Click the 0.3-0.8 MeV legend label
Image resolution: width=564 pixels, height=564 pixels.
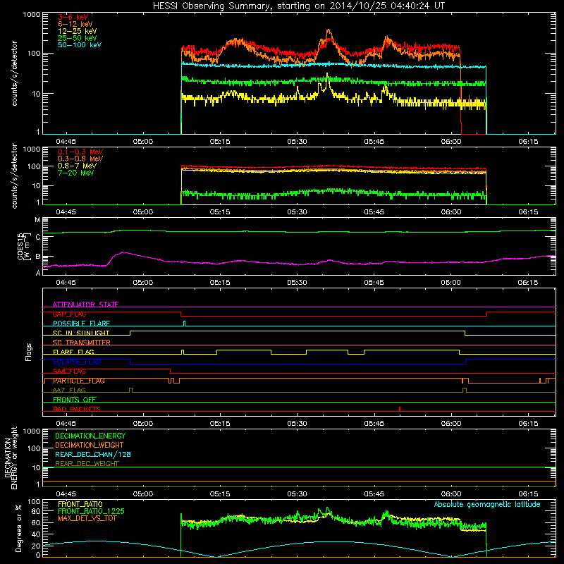[x=80, y=159]
